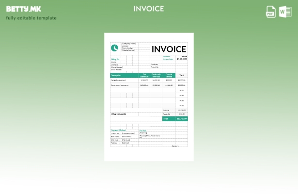This screenshot has height=194, width=298.
Task: Click the Construction Documents row label
Action: [x=120, y=85]
